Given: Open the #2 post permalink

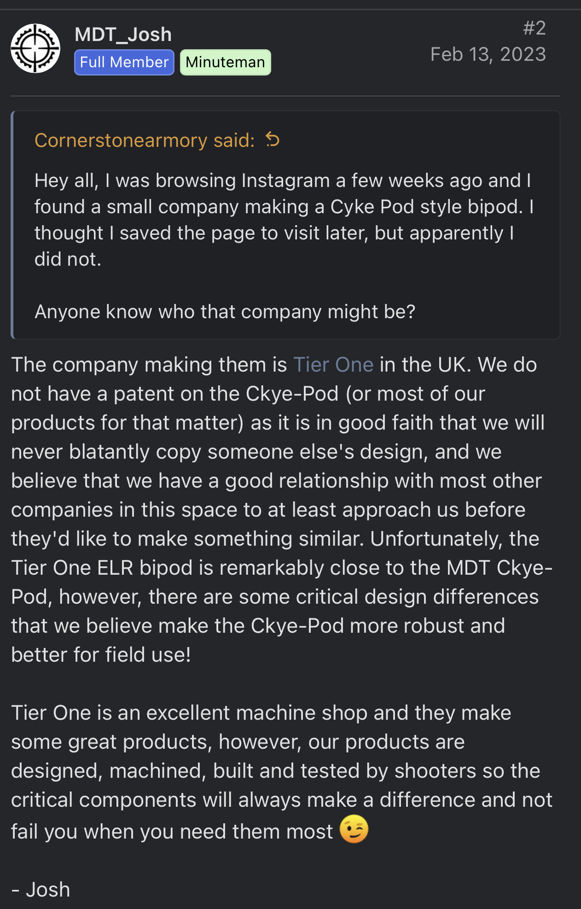Looking at the screenshot, I should (534, 28).
